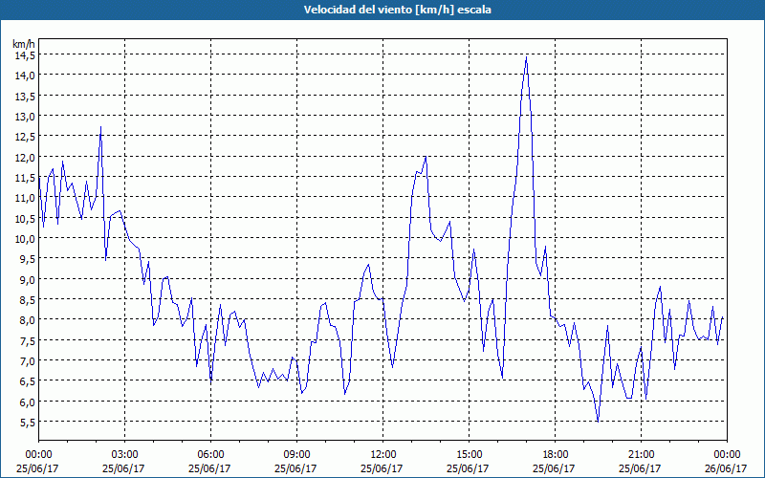The width and height of the screenshot is (765, 478).
Task: Click the 12:00 time label
Action: [x=383, y=455]
